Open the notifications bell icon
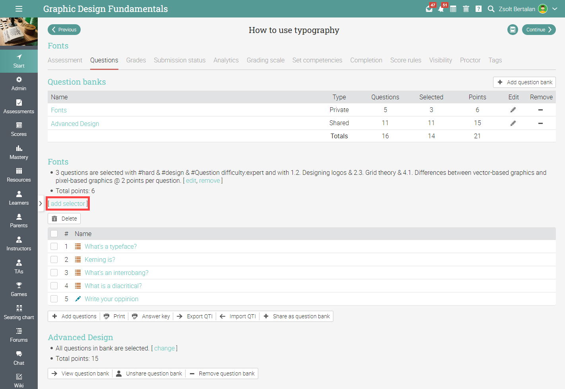The height and width of the screenshot is (389, 565). [441, 9]
